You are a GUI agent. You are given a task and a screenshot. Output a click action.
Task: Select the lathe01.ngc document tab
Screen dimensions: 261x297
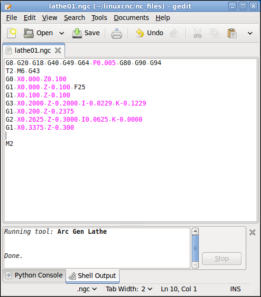pos(33,50)
